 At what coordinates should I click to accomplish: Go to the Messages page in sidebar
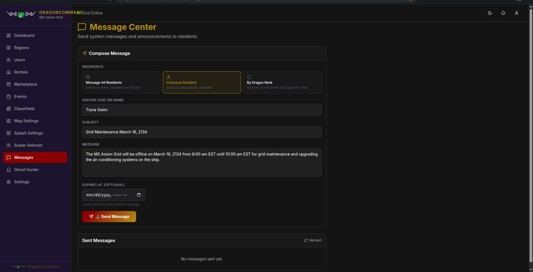click(35, 157)
